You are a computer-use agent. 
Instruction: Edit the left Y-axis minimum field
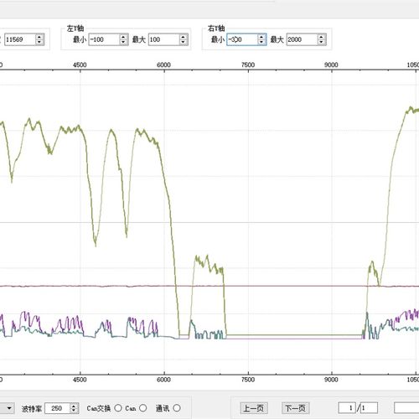(104, 39)
